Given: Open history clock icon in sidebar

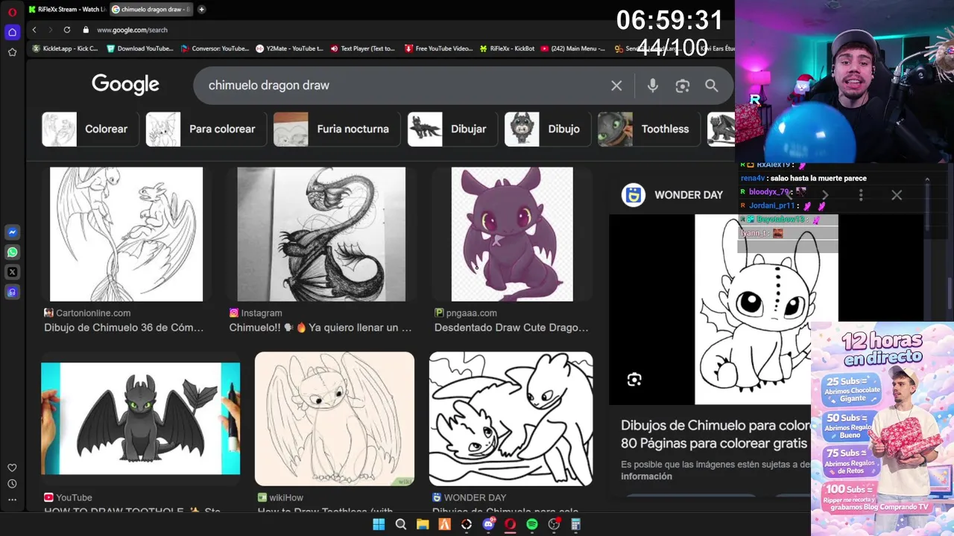Looking at the screenshot, I should 12,484.
